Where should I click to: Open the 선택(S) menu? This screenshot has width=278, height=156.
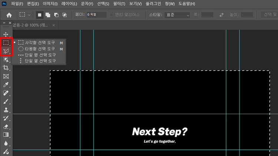103,4
